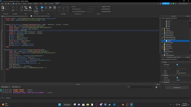
Task: Click the Name property value Script
Action: click(x=178, y=71)
